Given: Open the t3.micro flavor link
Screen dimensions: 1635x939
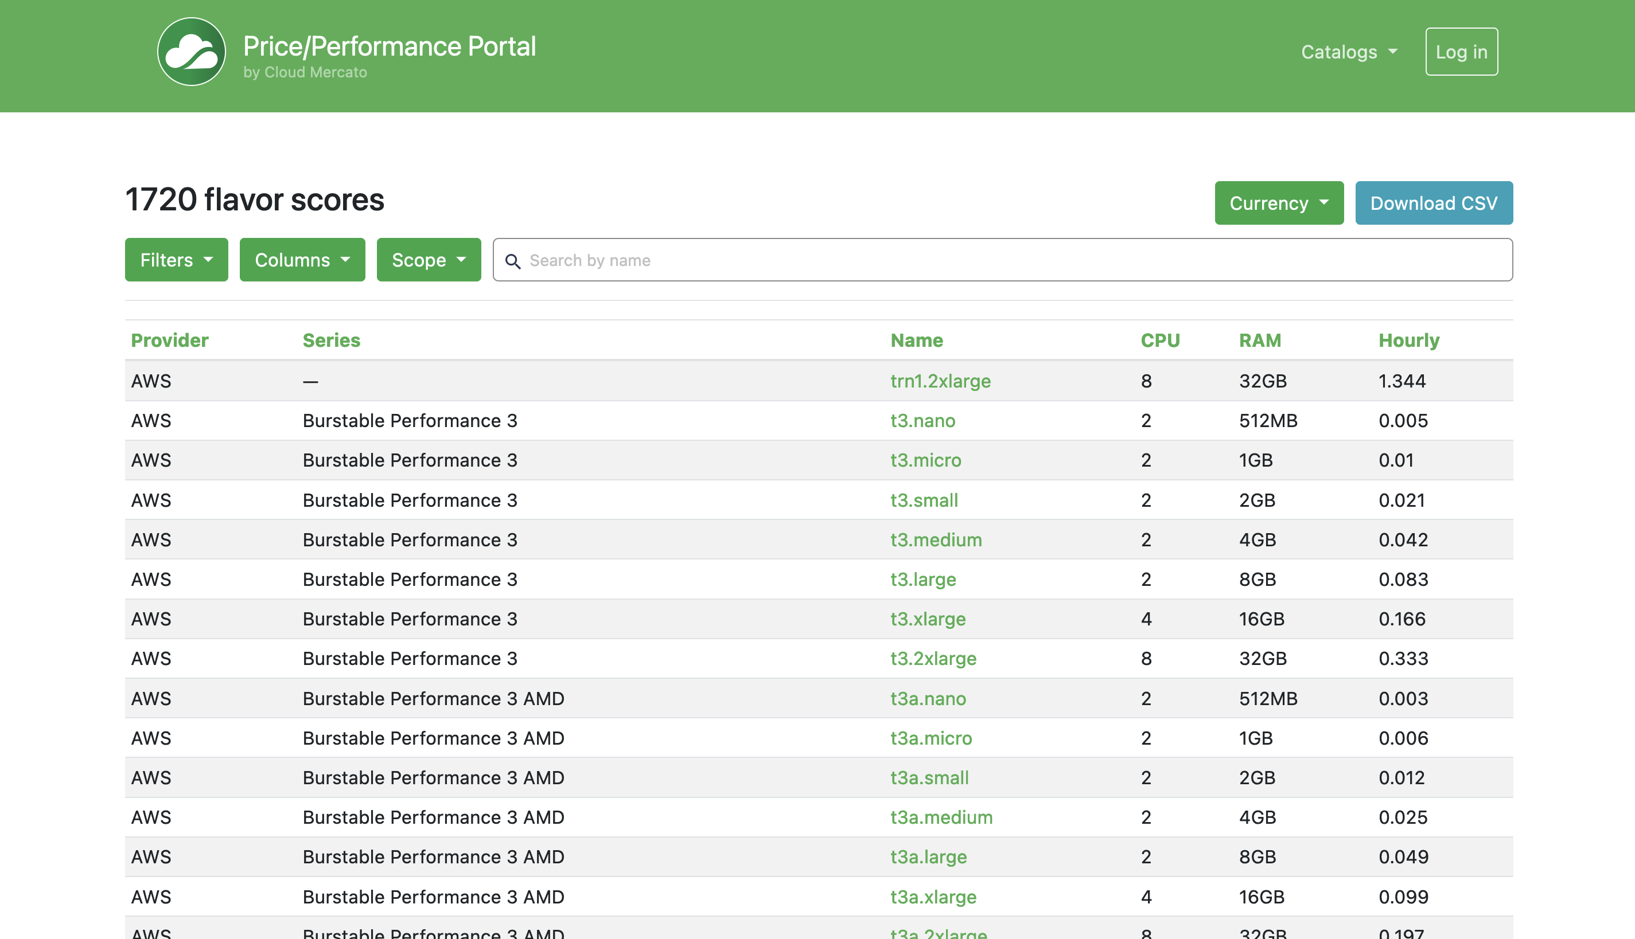Looking at the screenshot, I should [926, 460].
